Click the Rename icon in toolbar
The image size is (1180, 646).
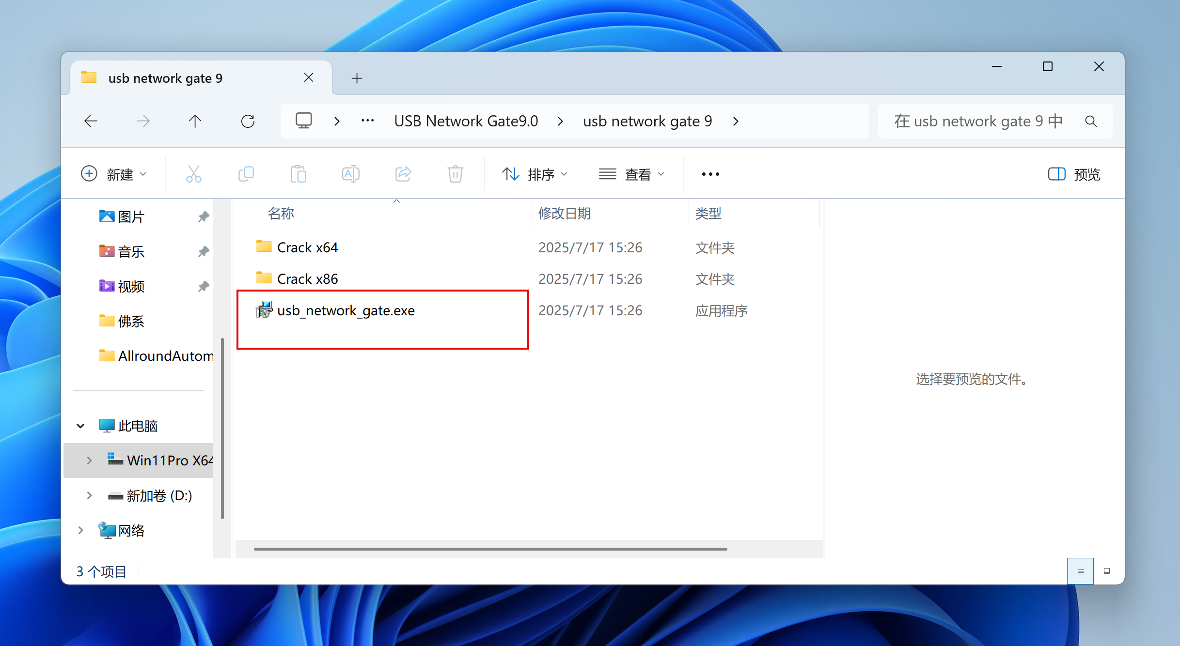350,174
